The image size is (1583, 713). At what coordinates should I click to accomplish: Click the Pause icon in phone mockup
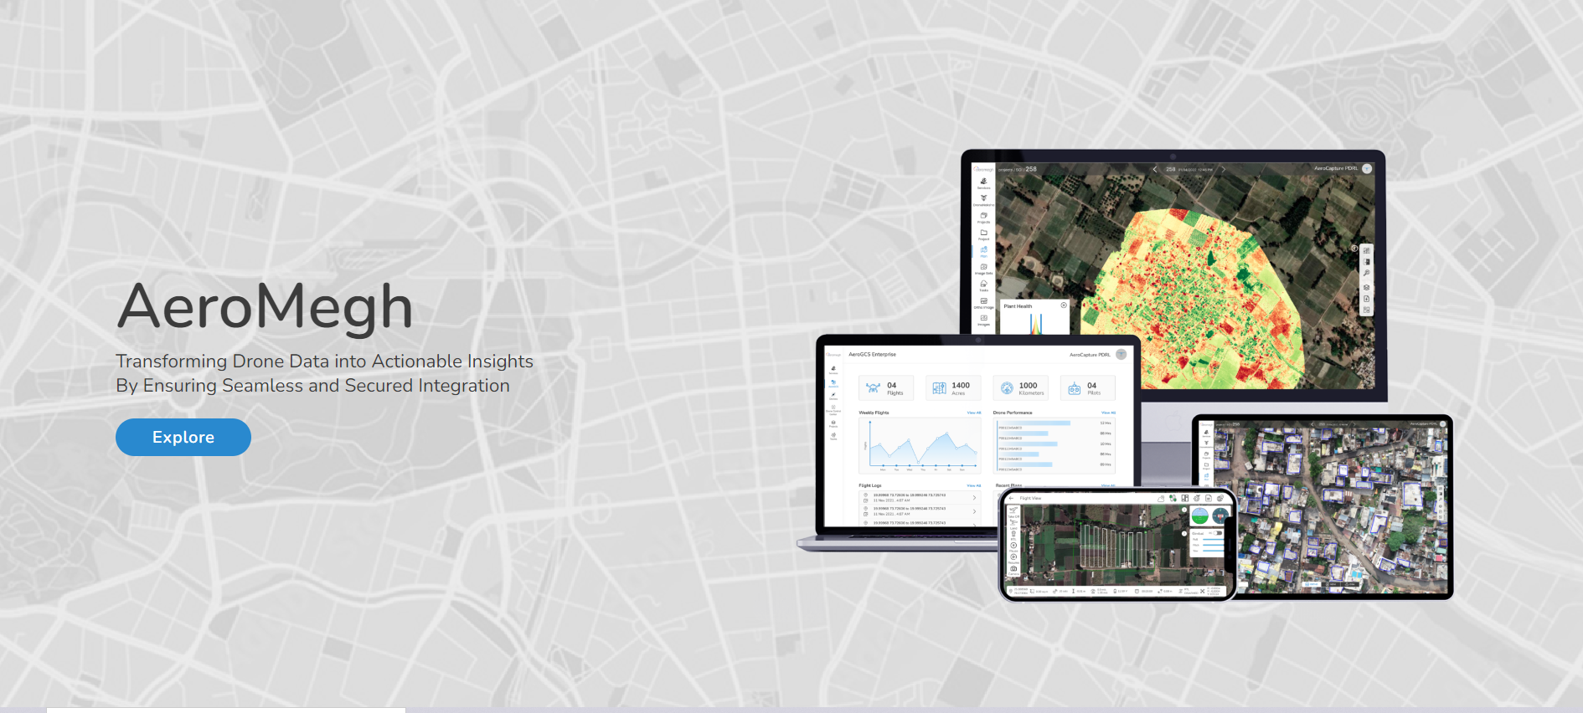click(1013, 546)
